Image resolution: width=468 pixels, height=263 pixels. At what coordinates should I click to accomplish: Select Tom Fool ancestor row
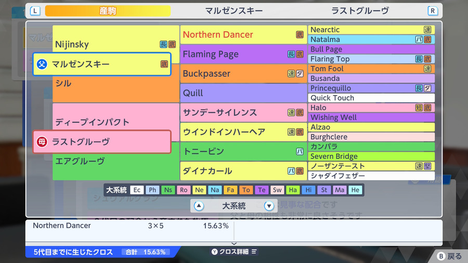point(371,69)
